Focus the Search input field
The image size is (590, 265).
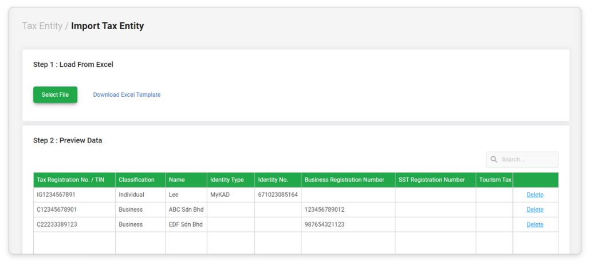(527, 160)
